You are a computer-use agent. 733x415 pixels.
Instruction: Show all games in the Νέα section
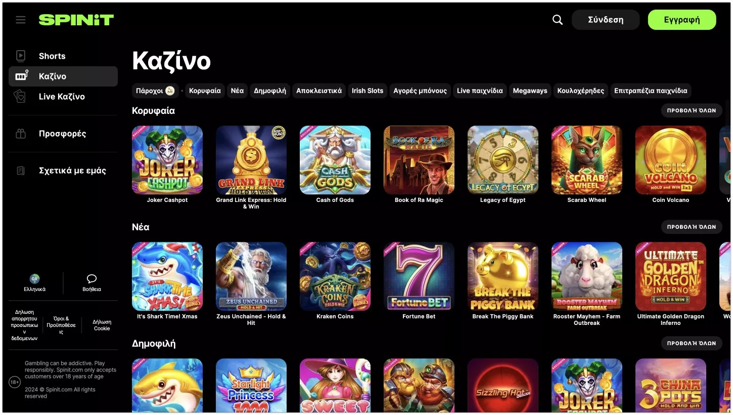point(692,227)
